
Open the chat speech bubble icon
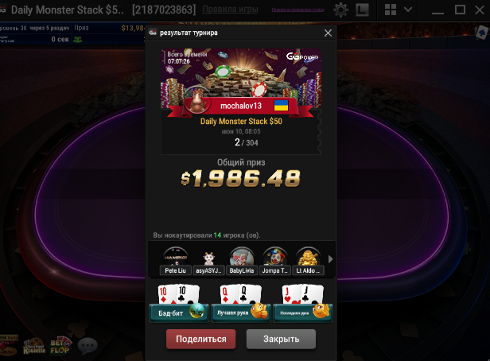pos(87,346)
